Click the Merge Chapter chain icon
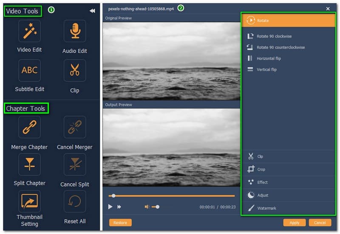The image size is (340, 234). tap(29, 127)
